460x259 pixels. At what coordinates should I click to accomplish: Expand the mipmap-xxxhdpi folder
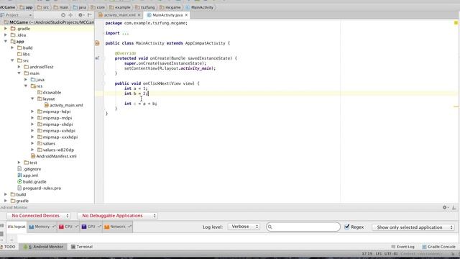click(x=32, y=137)
